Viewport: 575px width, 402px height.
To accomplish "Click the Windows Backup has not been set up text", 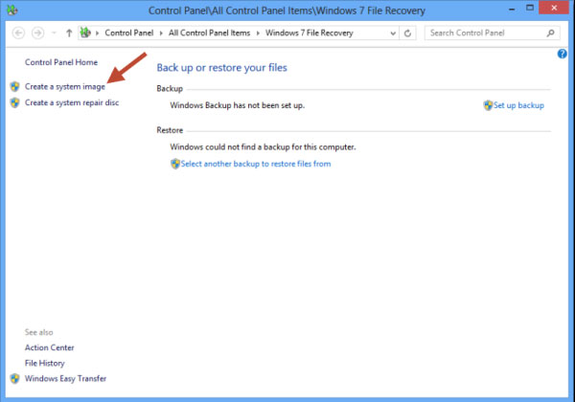I will (238, 105).
